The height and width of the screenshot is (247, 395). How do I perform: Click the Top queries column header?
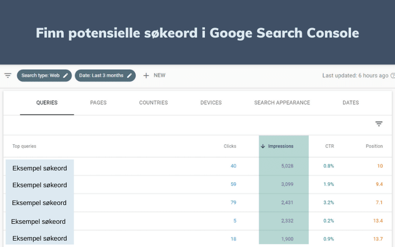(x=24, y=146)
